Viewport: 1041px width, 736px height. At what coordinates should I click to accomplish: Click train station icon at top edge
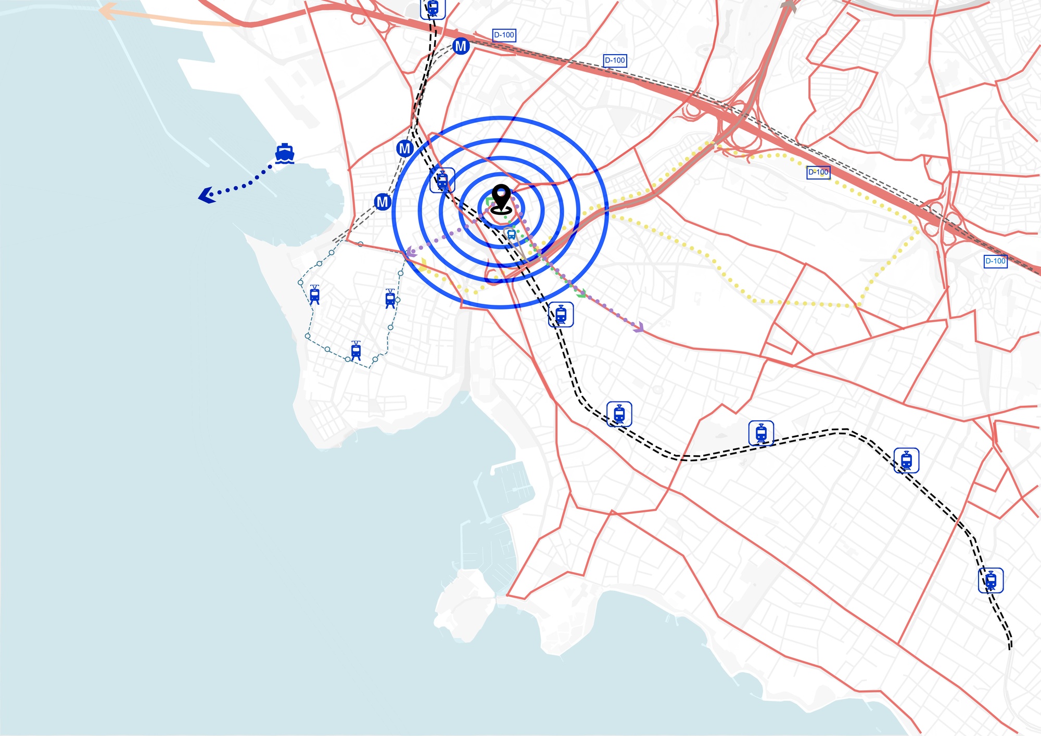pyautogui.click(x=433, y=8)
